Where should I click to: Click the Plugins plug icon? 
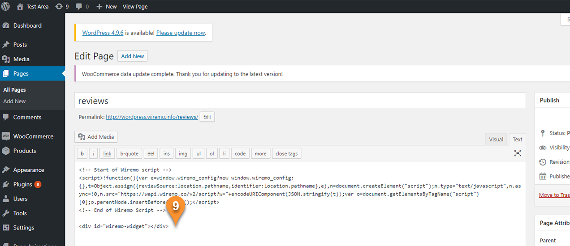(6, 184)
